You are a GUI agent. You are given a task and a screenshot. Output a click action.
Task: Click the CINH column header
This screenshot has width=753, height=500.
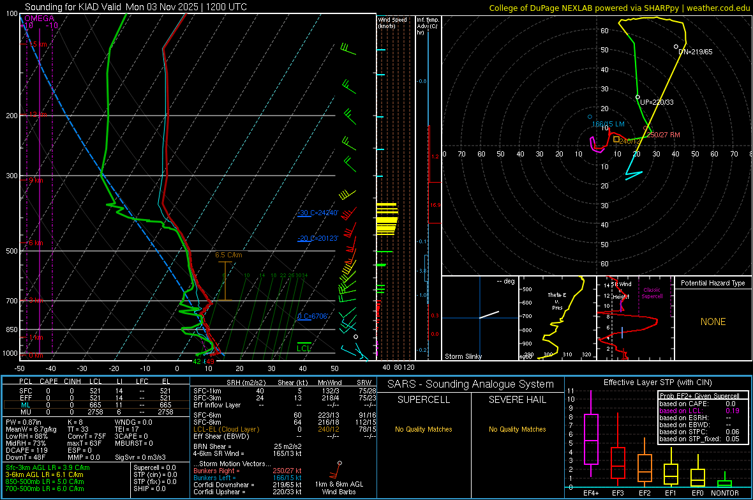72,381
